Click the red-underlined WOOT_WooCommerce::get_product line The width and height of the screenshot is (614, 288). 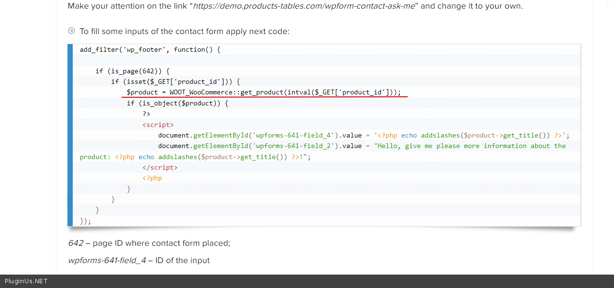tap(264, 92)
